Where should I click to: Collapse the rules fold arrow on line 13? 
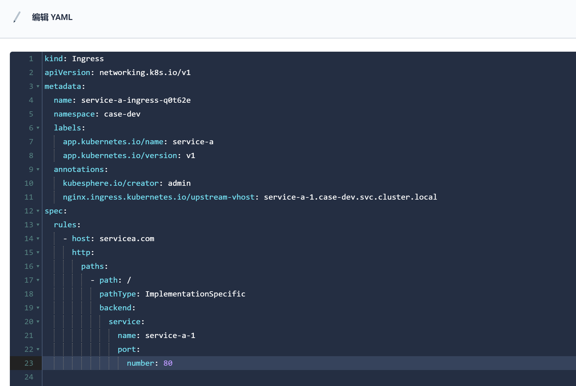38,225
